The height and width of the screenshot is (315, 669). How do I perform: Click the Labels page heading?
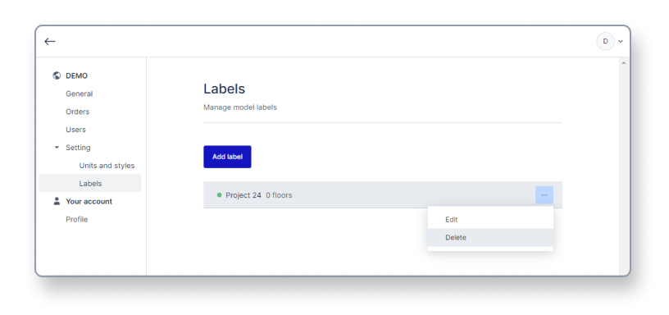tap(225, 89)
